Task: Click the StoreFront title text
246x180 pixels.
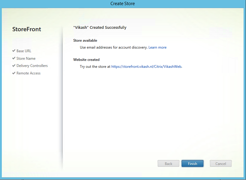Action: [x=27, y=29]
